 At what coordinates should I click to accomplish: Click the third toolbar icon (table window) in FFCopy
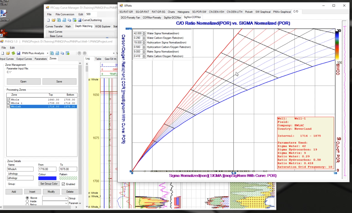[59, 20]
